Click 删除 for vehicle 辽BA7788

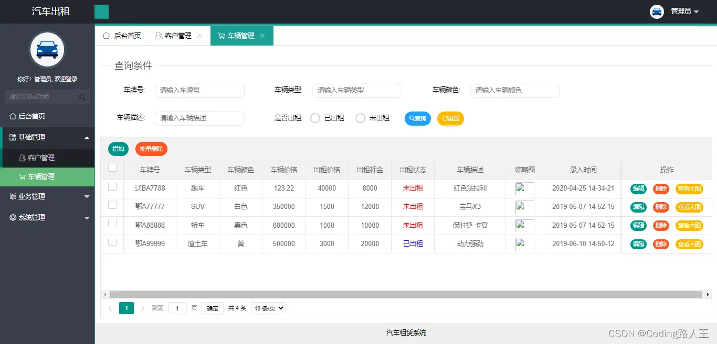tap(661, 189)
